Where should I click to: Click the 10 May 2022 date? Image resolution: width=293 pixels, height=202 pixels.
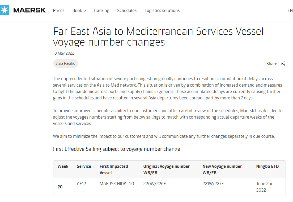[63, 53]
